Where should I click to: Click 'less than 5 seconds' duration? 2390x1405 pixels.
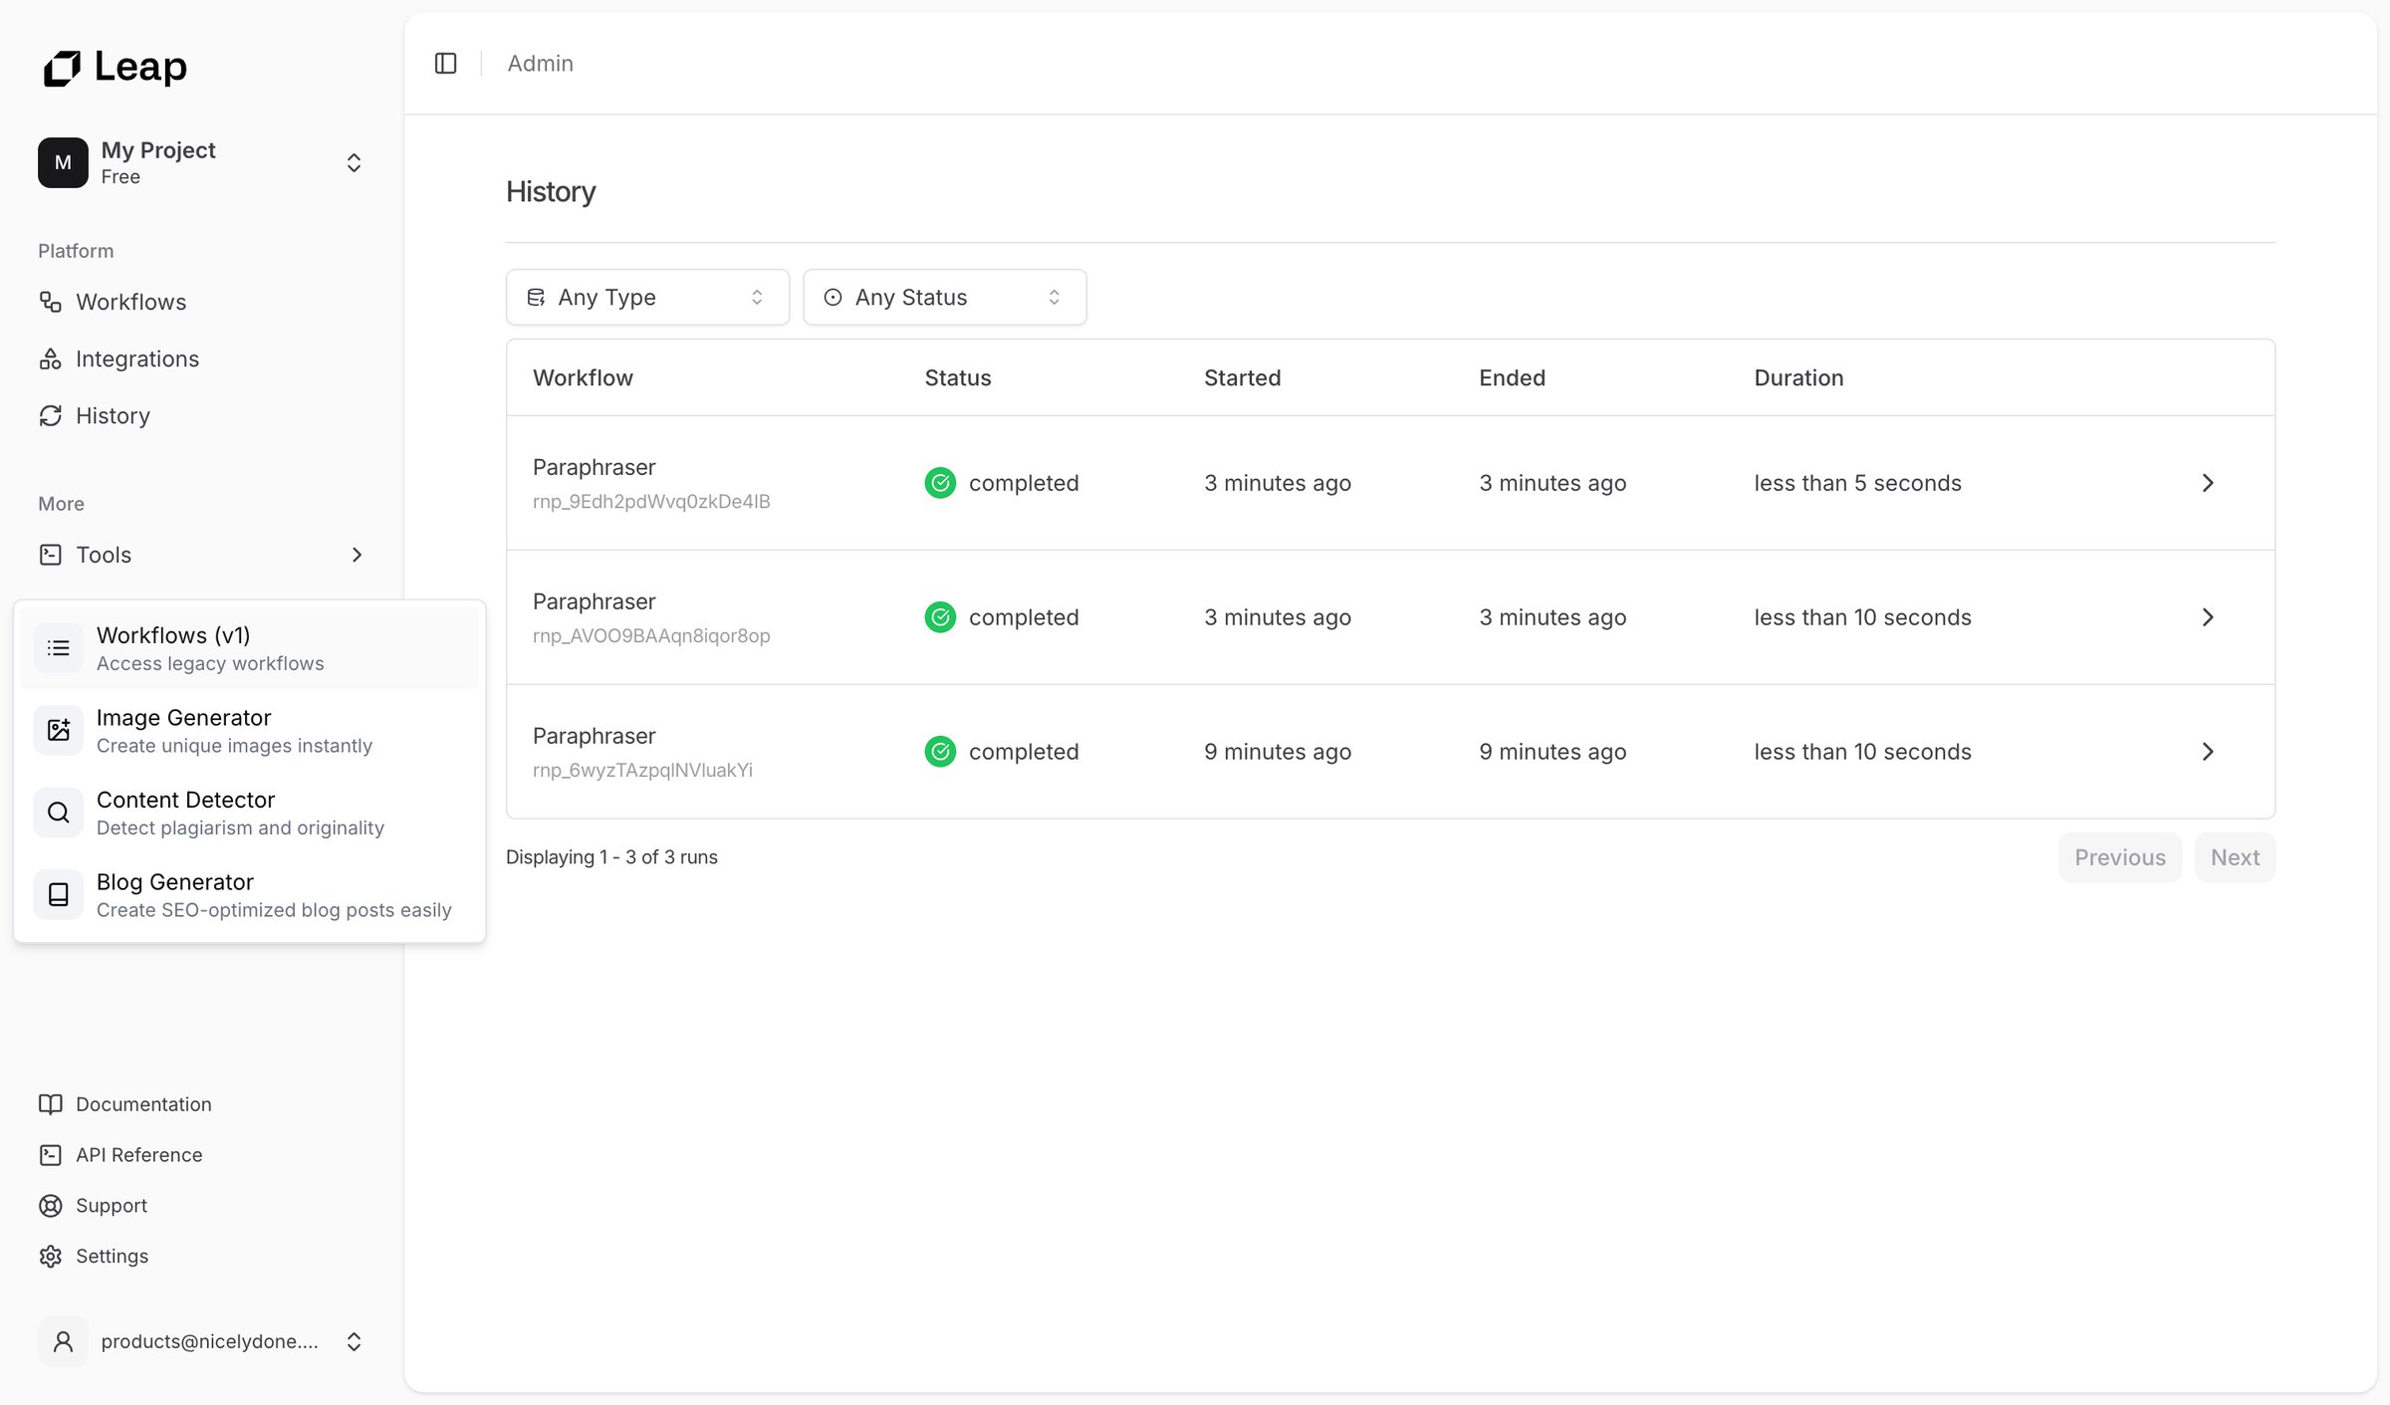(x=1857, y=483)
